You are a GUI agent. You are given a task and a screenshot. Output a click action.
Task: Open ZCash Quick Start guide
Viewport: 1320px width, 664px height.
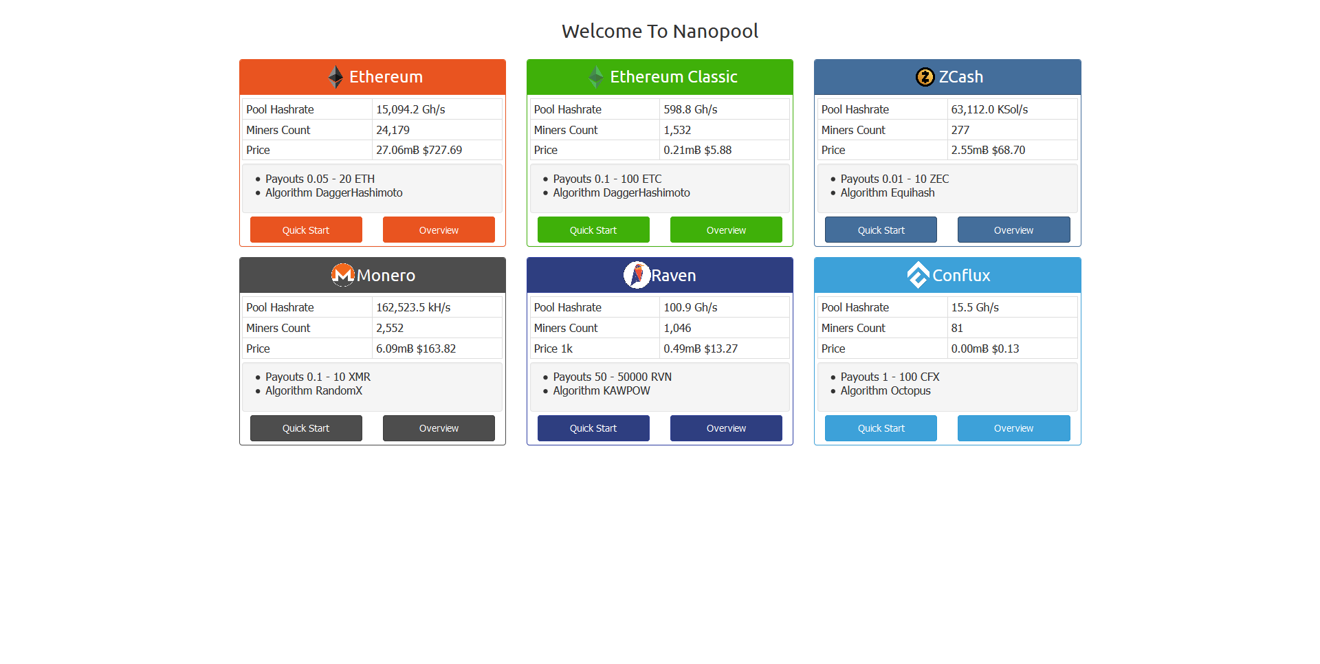(881, 230)
